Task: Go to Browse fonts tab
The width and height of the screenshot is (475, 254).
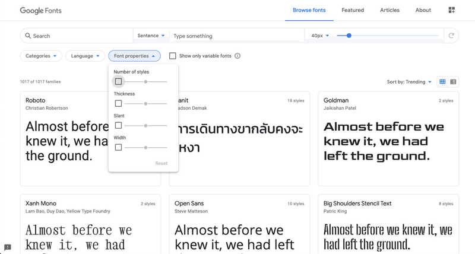Action: pyautogui.click(x=309, y=10)
